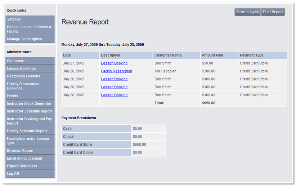Go to Manage Subscription
This screenshot has height=186, width=296.
(x=30, y=39)
